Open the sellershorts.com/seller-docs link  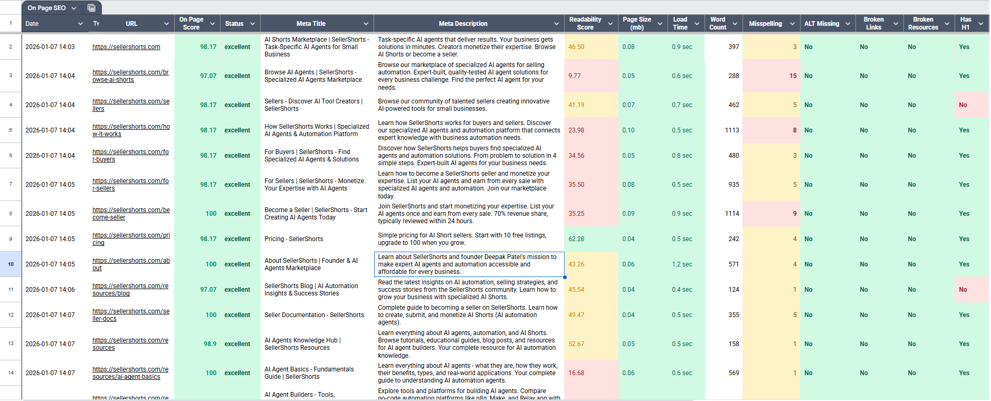click(x=131, y=315)
